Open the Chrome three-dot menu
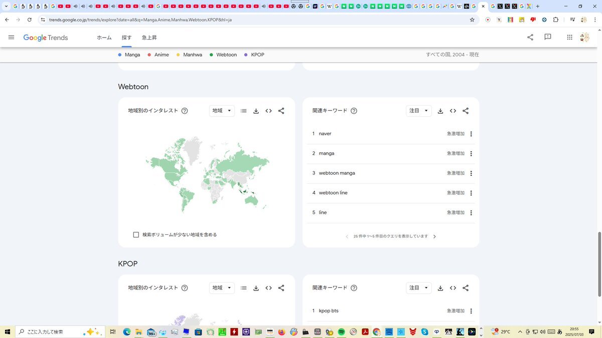602x338 pixels. point(595,20)
